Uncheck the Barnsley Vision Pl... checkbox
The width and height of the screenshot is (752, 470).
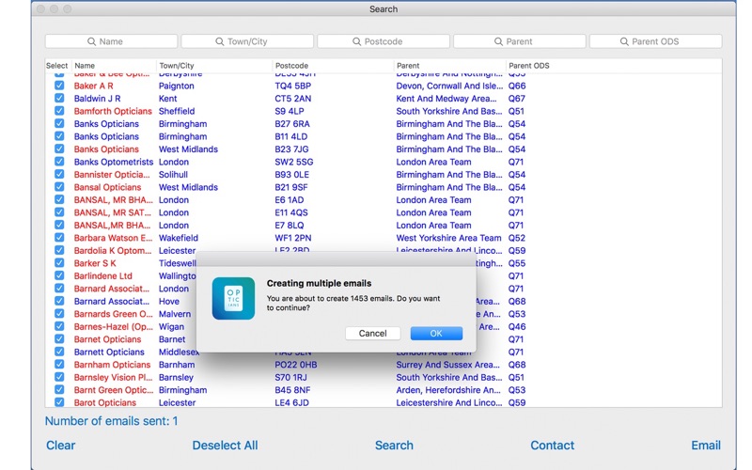pos(59,377)
